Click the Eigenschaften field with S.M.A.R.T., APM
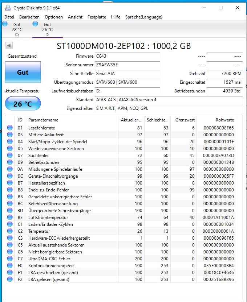Viewport: 247px width, 302px height. point(169,108)
